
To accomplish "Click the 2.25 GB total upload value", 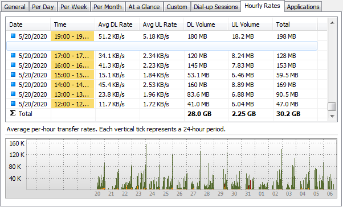I will [244, 114].
